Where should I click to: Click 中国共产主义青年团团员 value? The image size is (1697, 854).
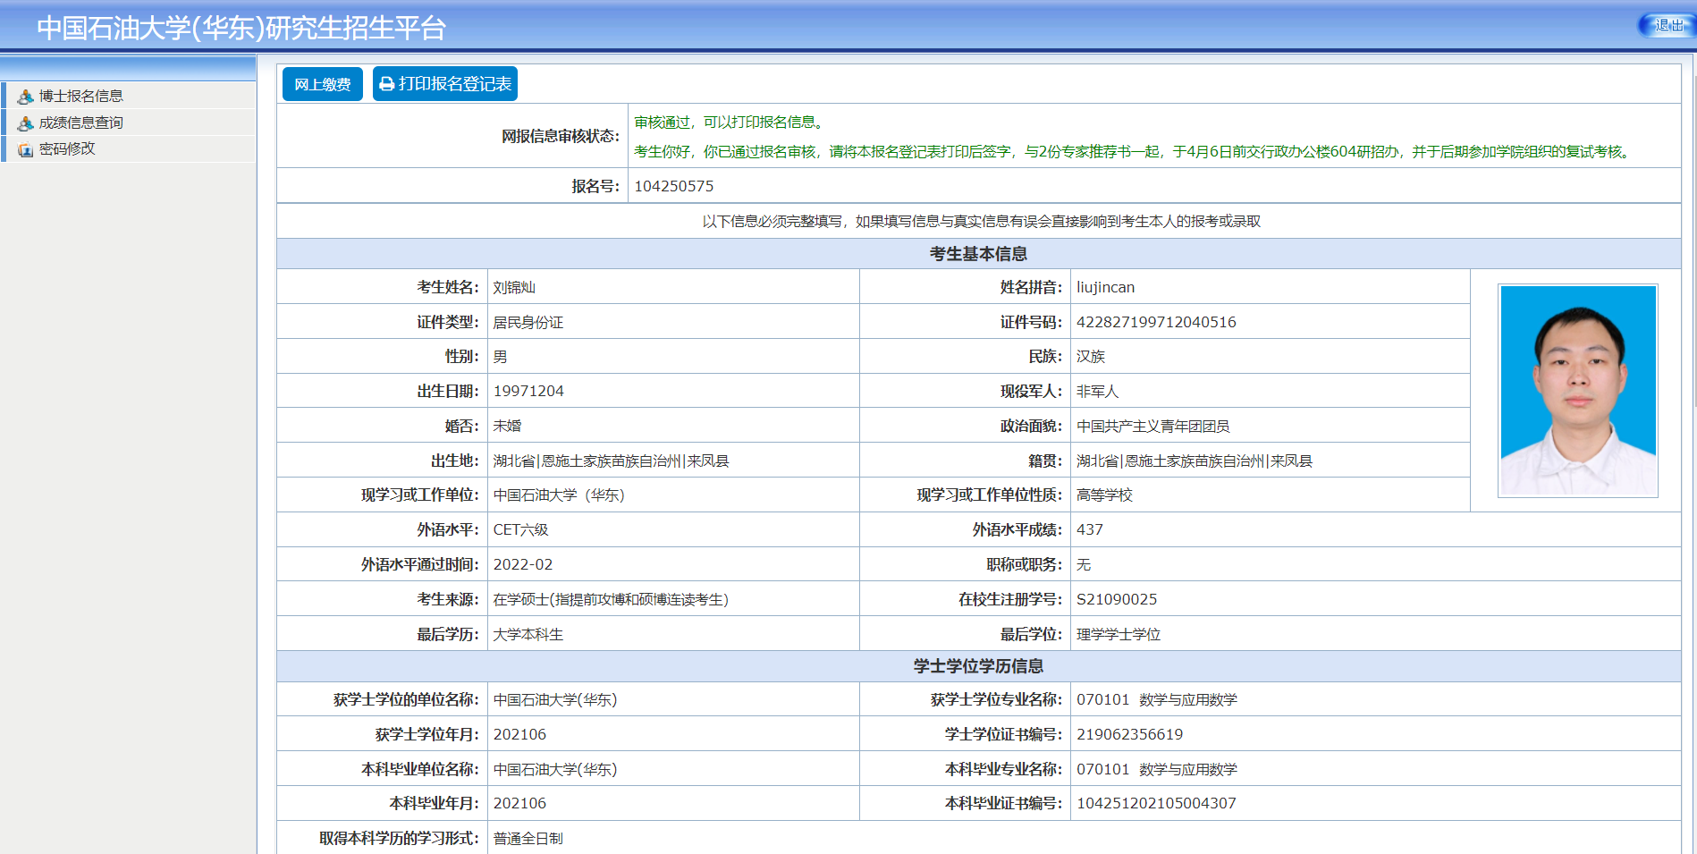(x=1153, y=426)
